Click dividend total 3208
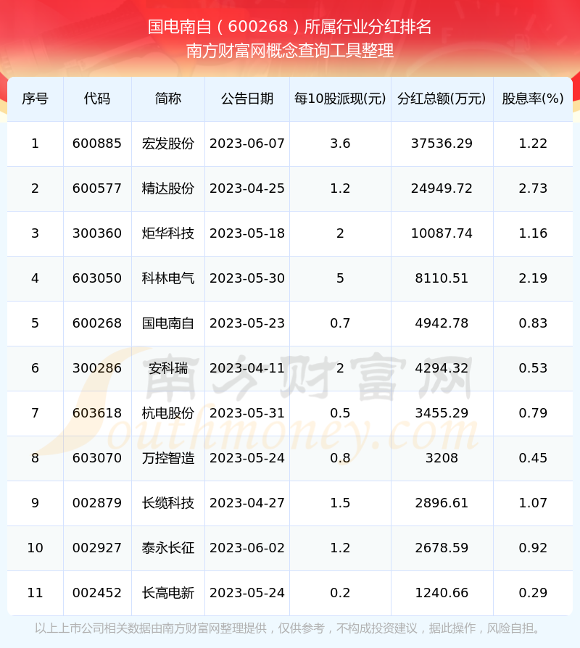The height and width of the screenshot is (648, 580). (x=442, y=458)
